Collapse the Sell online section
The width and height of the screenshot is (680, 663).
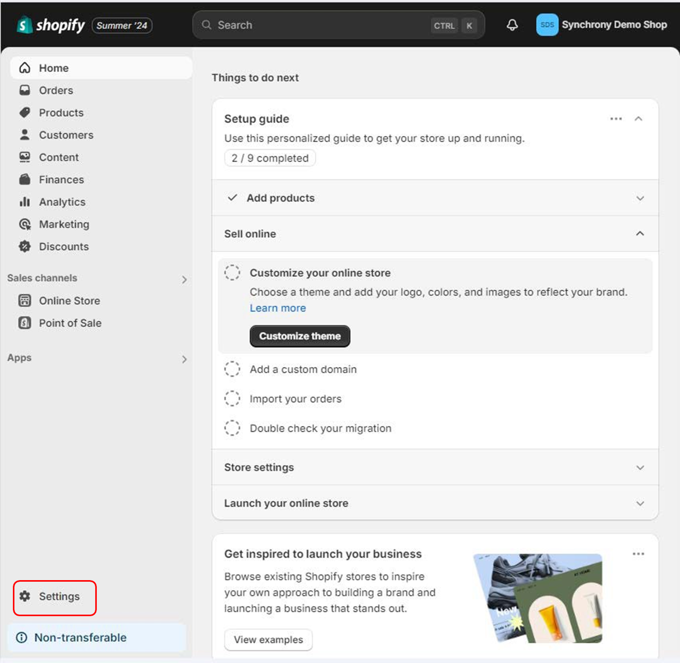[x=640, y=234]
